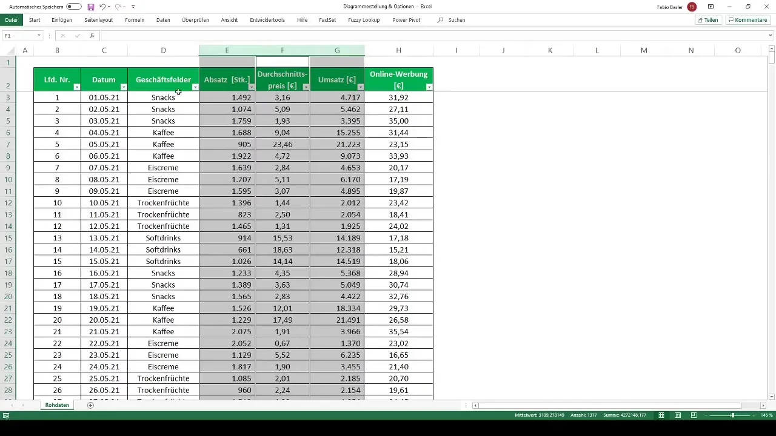Click the horizontal scroll left arrow
The image size is (776, 436).
click(475, 405)
